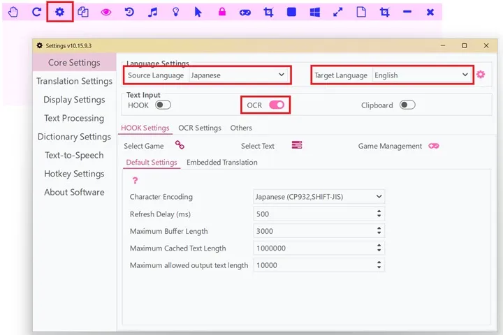Open the Target Language dropdown

click(x=421, y=75)
